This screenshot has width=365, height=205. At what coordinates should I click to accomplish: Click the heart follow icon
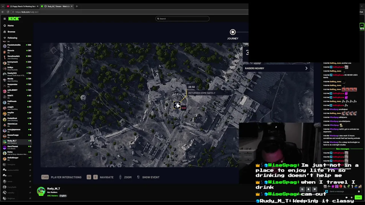(315, 189)
